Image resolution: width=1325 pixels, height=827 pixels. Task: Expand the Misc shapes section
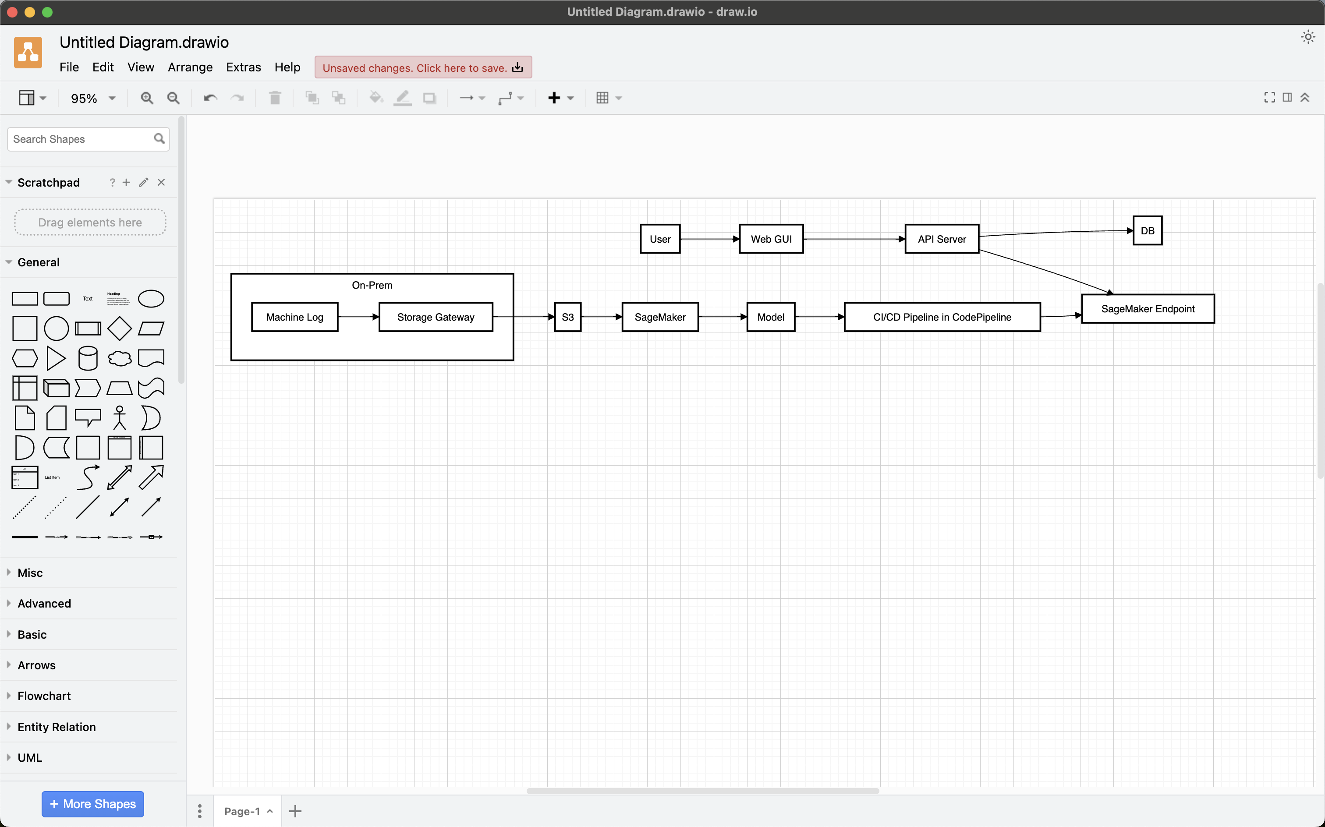tap(29, 573)
